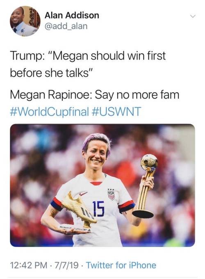Tap the Golden Boot trophy in photo
Viewport: 205px width, 279px height.
point(79,208)
